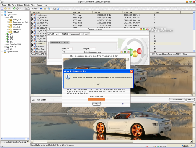
Task: Click the blue help question-mark toolbar icon
Action: 41,9
